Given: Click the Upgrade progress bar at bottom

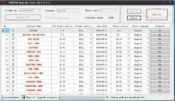Looking at the screenshot, I should (82, 98).
